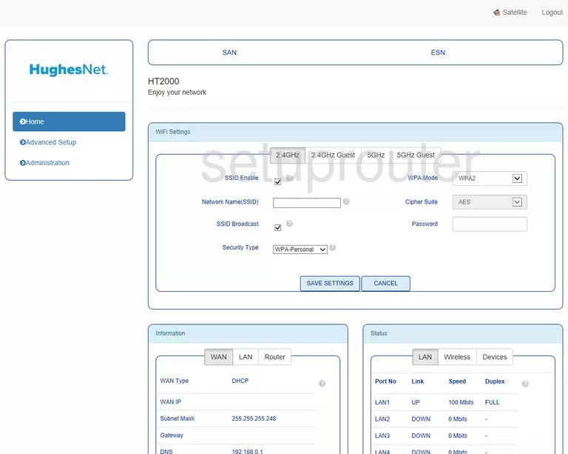This screenshot has width=568, height=454.
Task: Focus the WiFi Password field
Action: pos(490,224)
